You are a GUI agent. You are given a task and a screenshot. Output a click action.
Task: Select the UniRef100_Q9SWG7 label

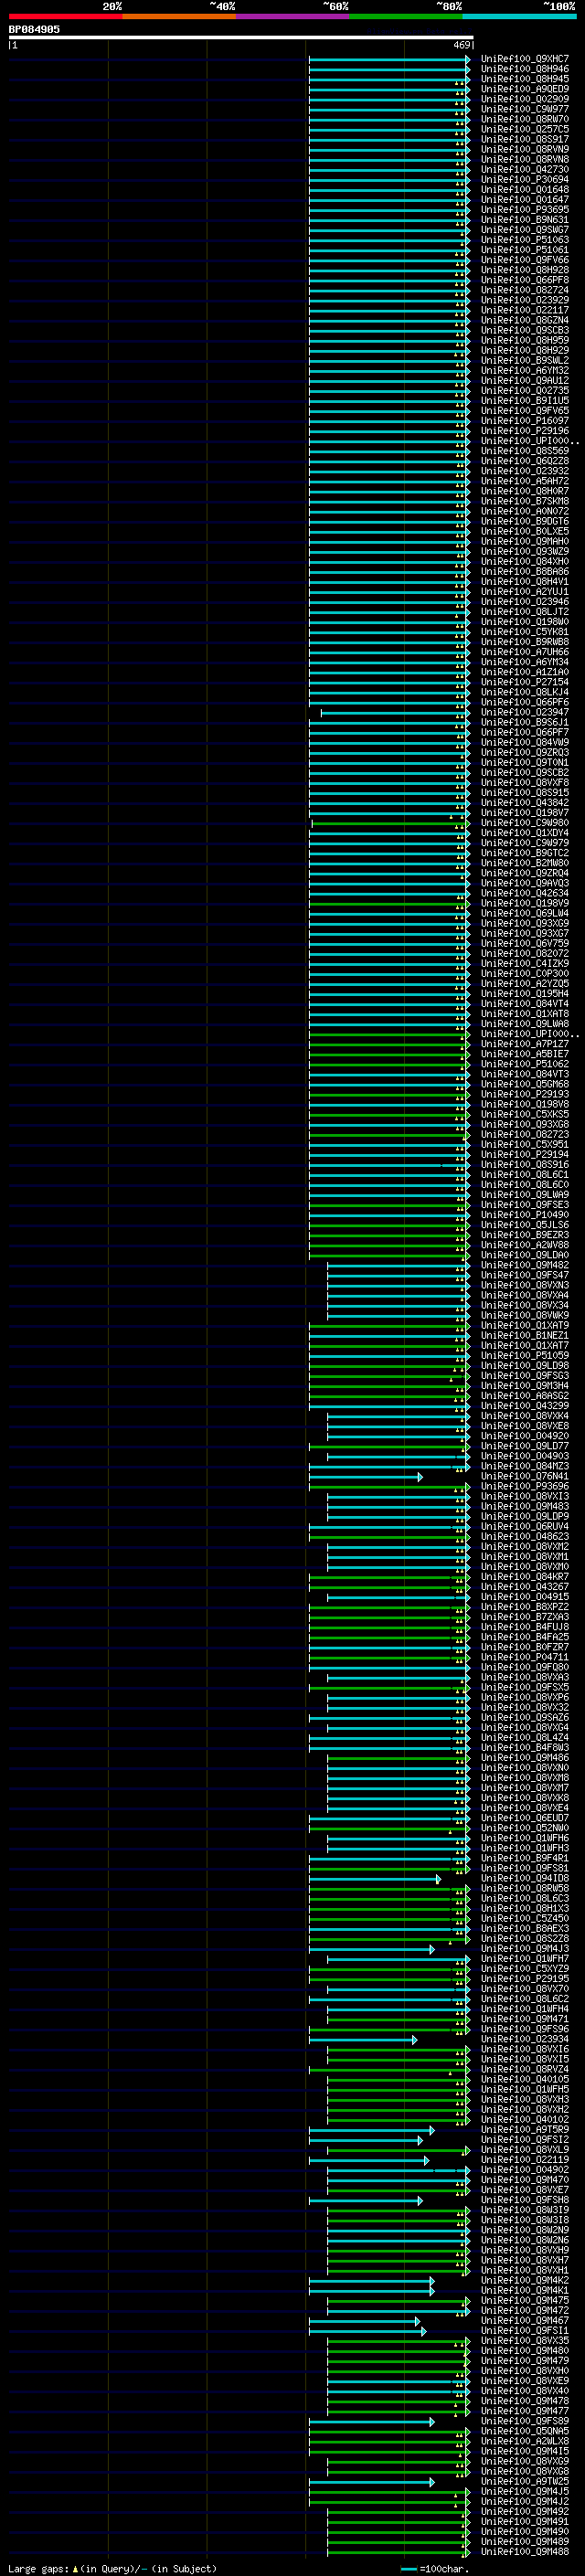(525, 229)
